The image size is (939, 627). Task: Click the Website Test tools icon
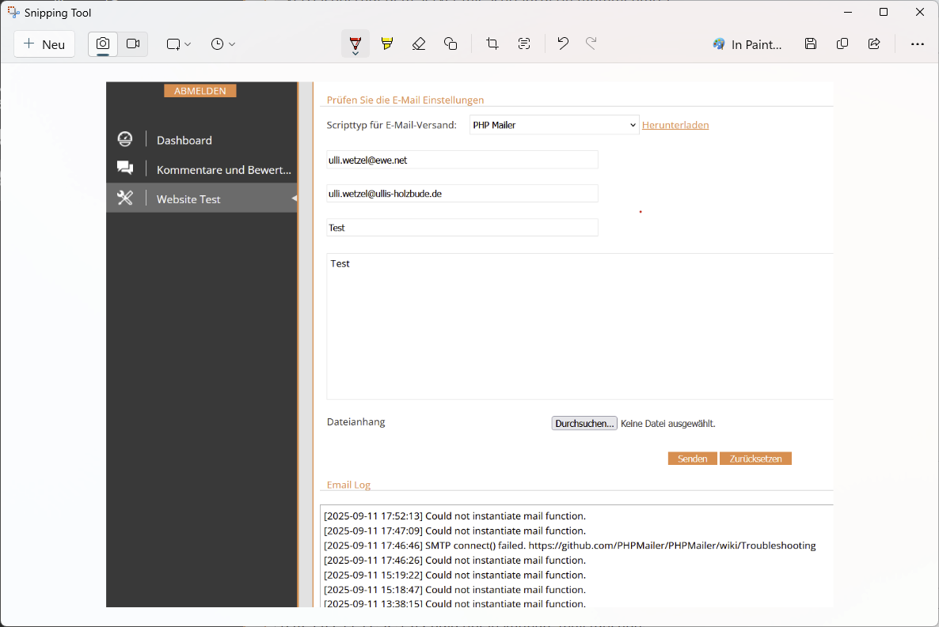pyautogui.click(x=125, y=198)
